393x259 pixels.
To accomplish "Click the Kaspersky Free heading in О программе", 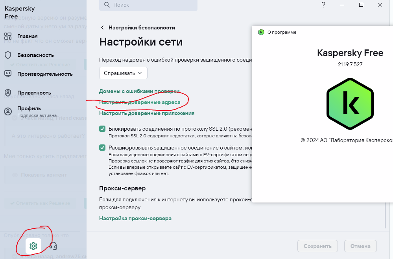I will tap(350, 53).
